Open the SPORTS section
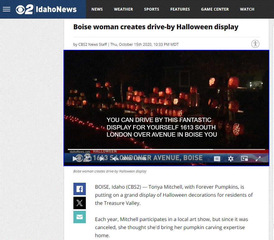 [x=151, y=9]
